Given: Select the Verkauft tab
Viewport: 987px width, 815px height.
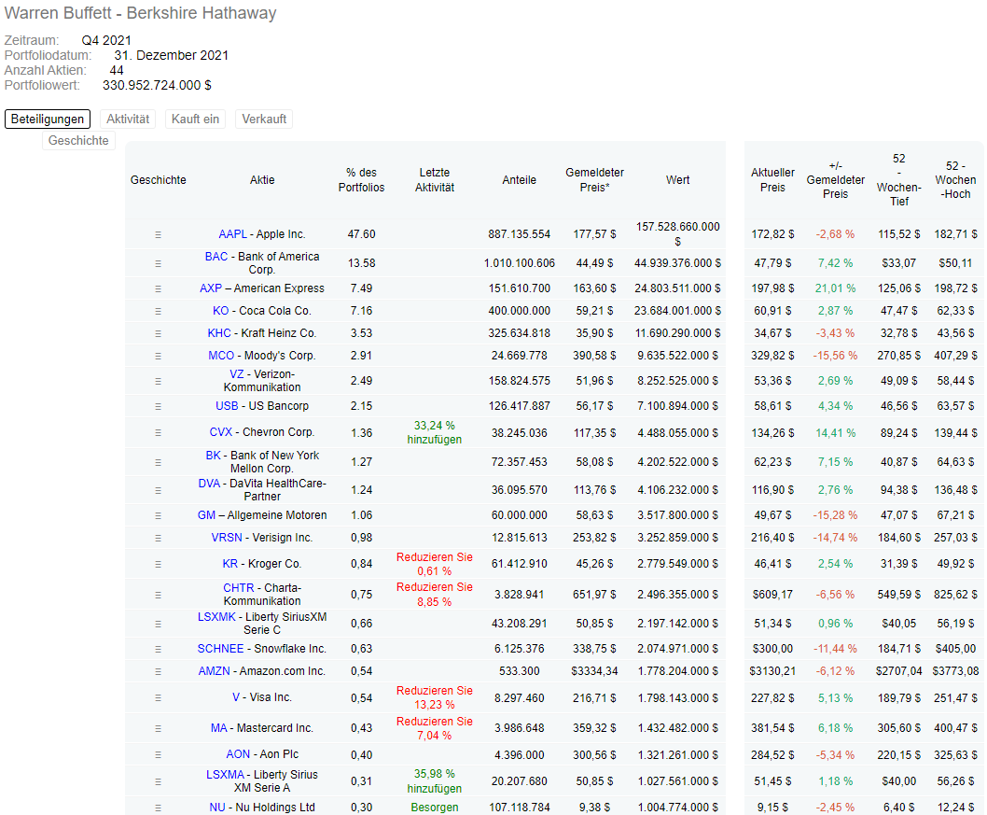Looking at the screenshot, I should (x=264, y=119).
